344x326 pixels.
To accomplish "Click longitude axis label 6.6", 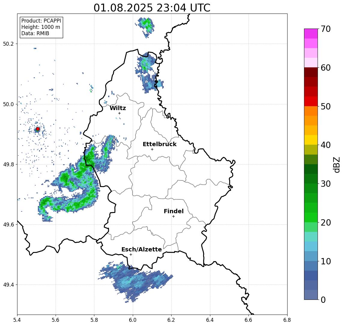I will click(x=248, y=320).
